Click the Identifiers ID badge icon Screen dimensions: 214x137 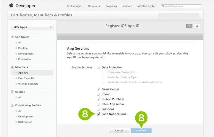pyautogui.click(x=12, y=67)
